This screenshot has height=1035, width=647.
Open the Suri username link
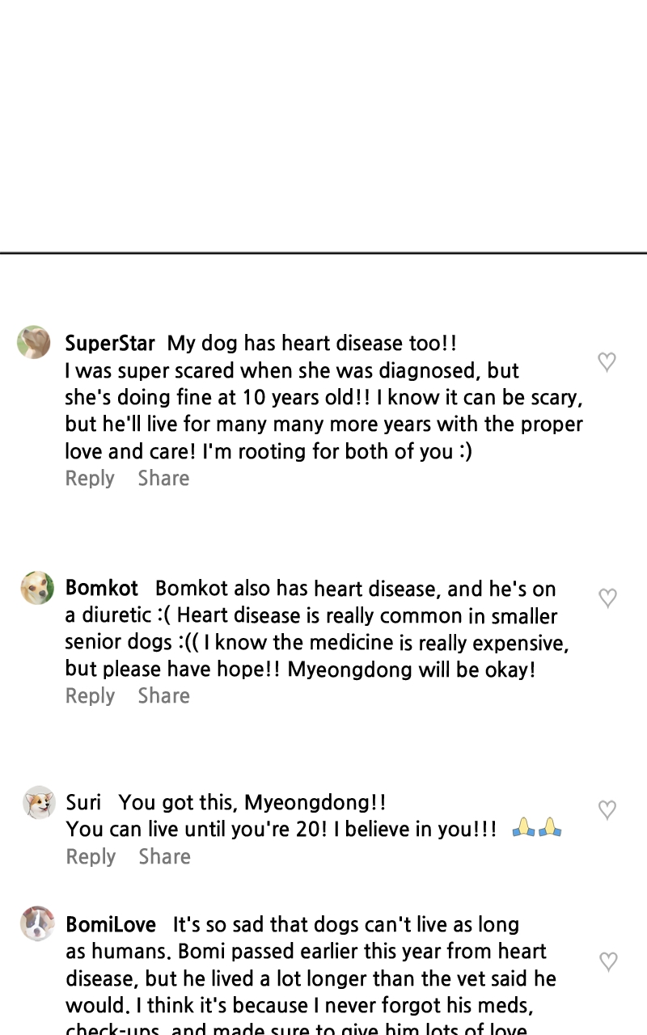click(x=83, y=802)
